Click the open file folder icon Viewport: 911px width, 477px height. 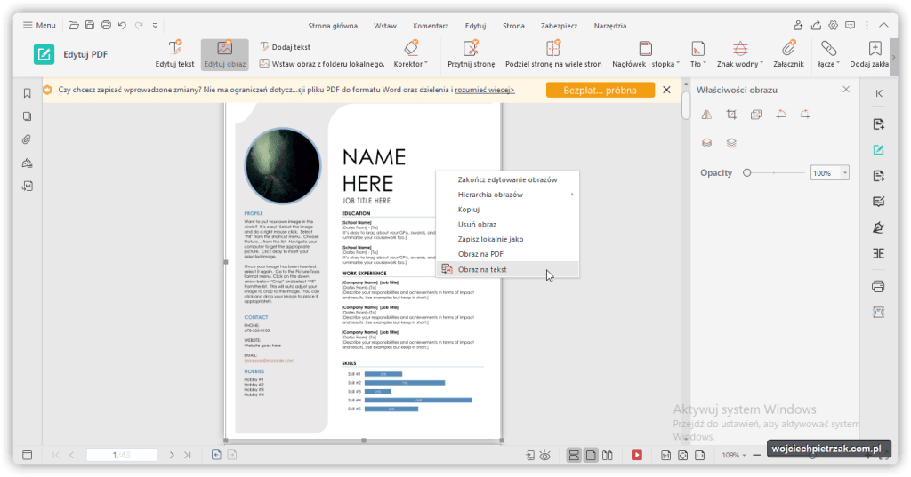tap(73, 25)
